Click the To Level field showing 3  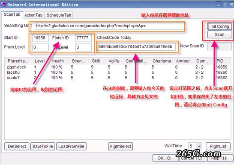point(83,47)
